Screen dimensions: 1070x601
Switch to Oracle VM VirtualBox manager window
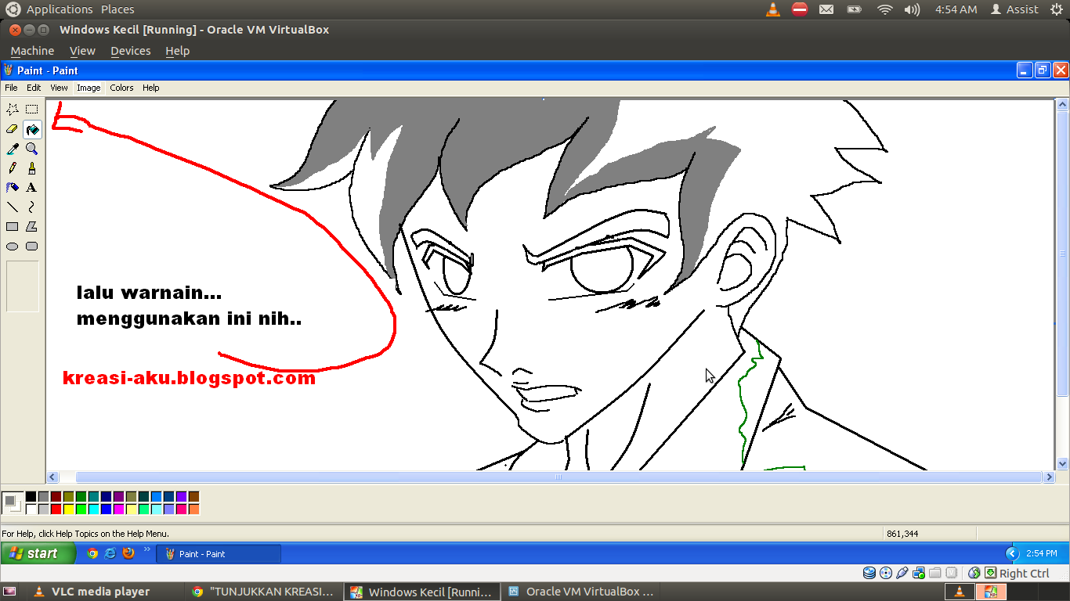click(580, 592)
